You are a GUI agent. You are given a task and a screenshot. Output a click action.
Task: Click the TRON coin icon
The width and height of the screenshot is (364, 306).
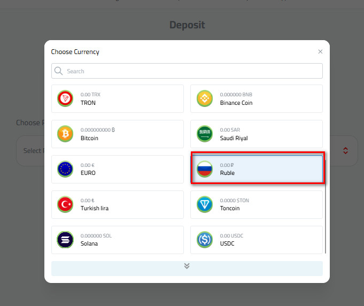tap(65, 98)
